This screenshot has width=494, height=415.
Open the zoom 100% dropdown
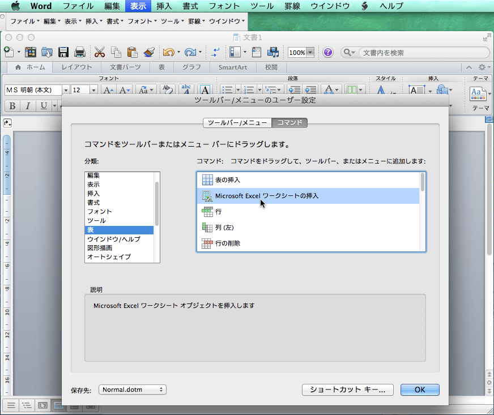coord(310,52)
